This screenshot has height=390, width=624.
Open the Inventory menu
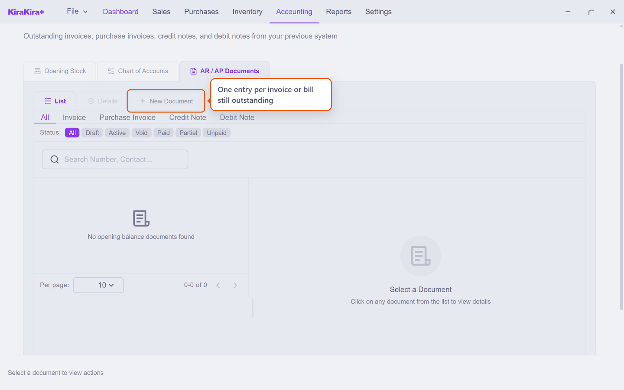tap(247, 12)
